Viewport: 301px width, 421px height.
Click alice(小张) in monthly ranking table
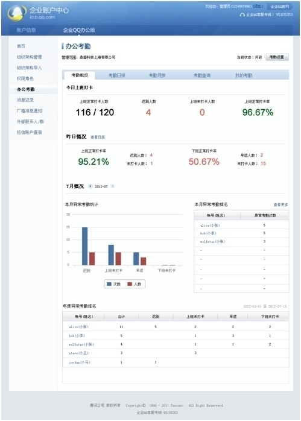210,226
